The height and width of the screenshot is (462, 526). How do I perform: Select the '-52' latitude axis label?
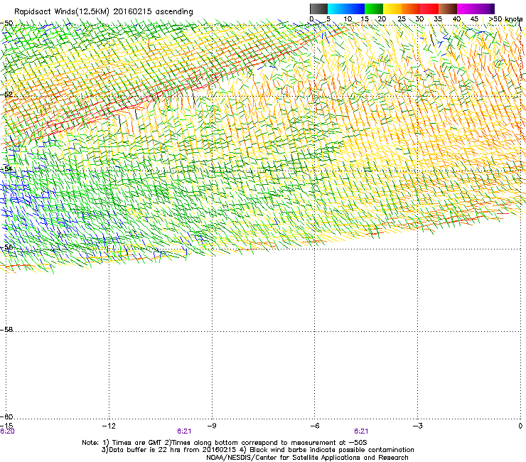(x=6, y=95)
